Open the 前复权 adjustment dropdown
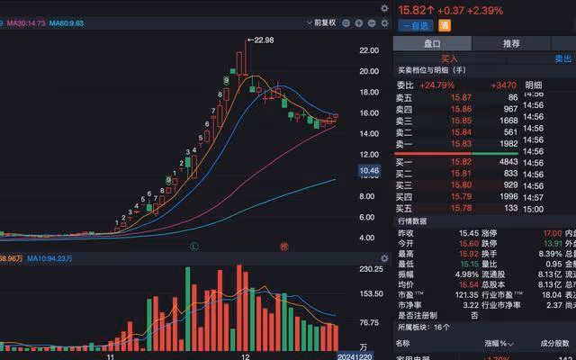 321,22
